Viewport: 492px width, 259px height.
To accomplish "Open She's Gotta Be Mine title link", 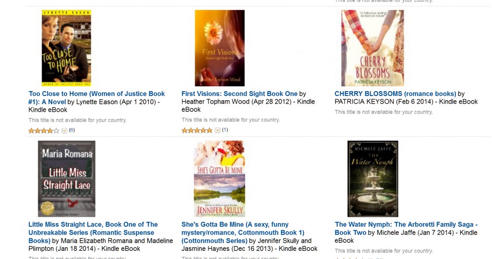I will click(243, 232).
